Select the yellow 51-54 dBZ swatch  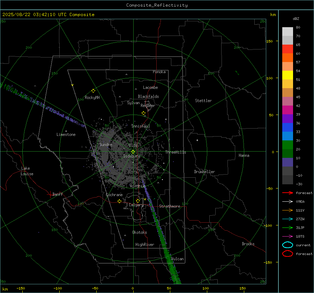[x=287, y=75]
